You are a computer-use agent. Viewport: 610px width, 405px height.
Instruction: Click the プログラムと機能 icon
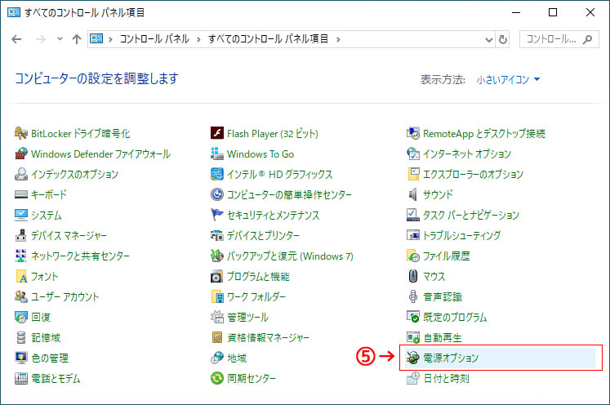click(217, 276)
